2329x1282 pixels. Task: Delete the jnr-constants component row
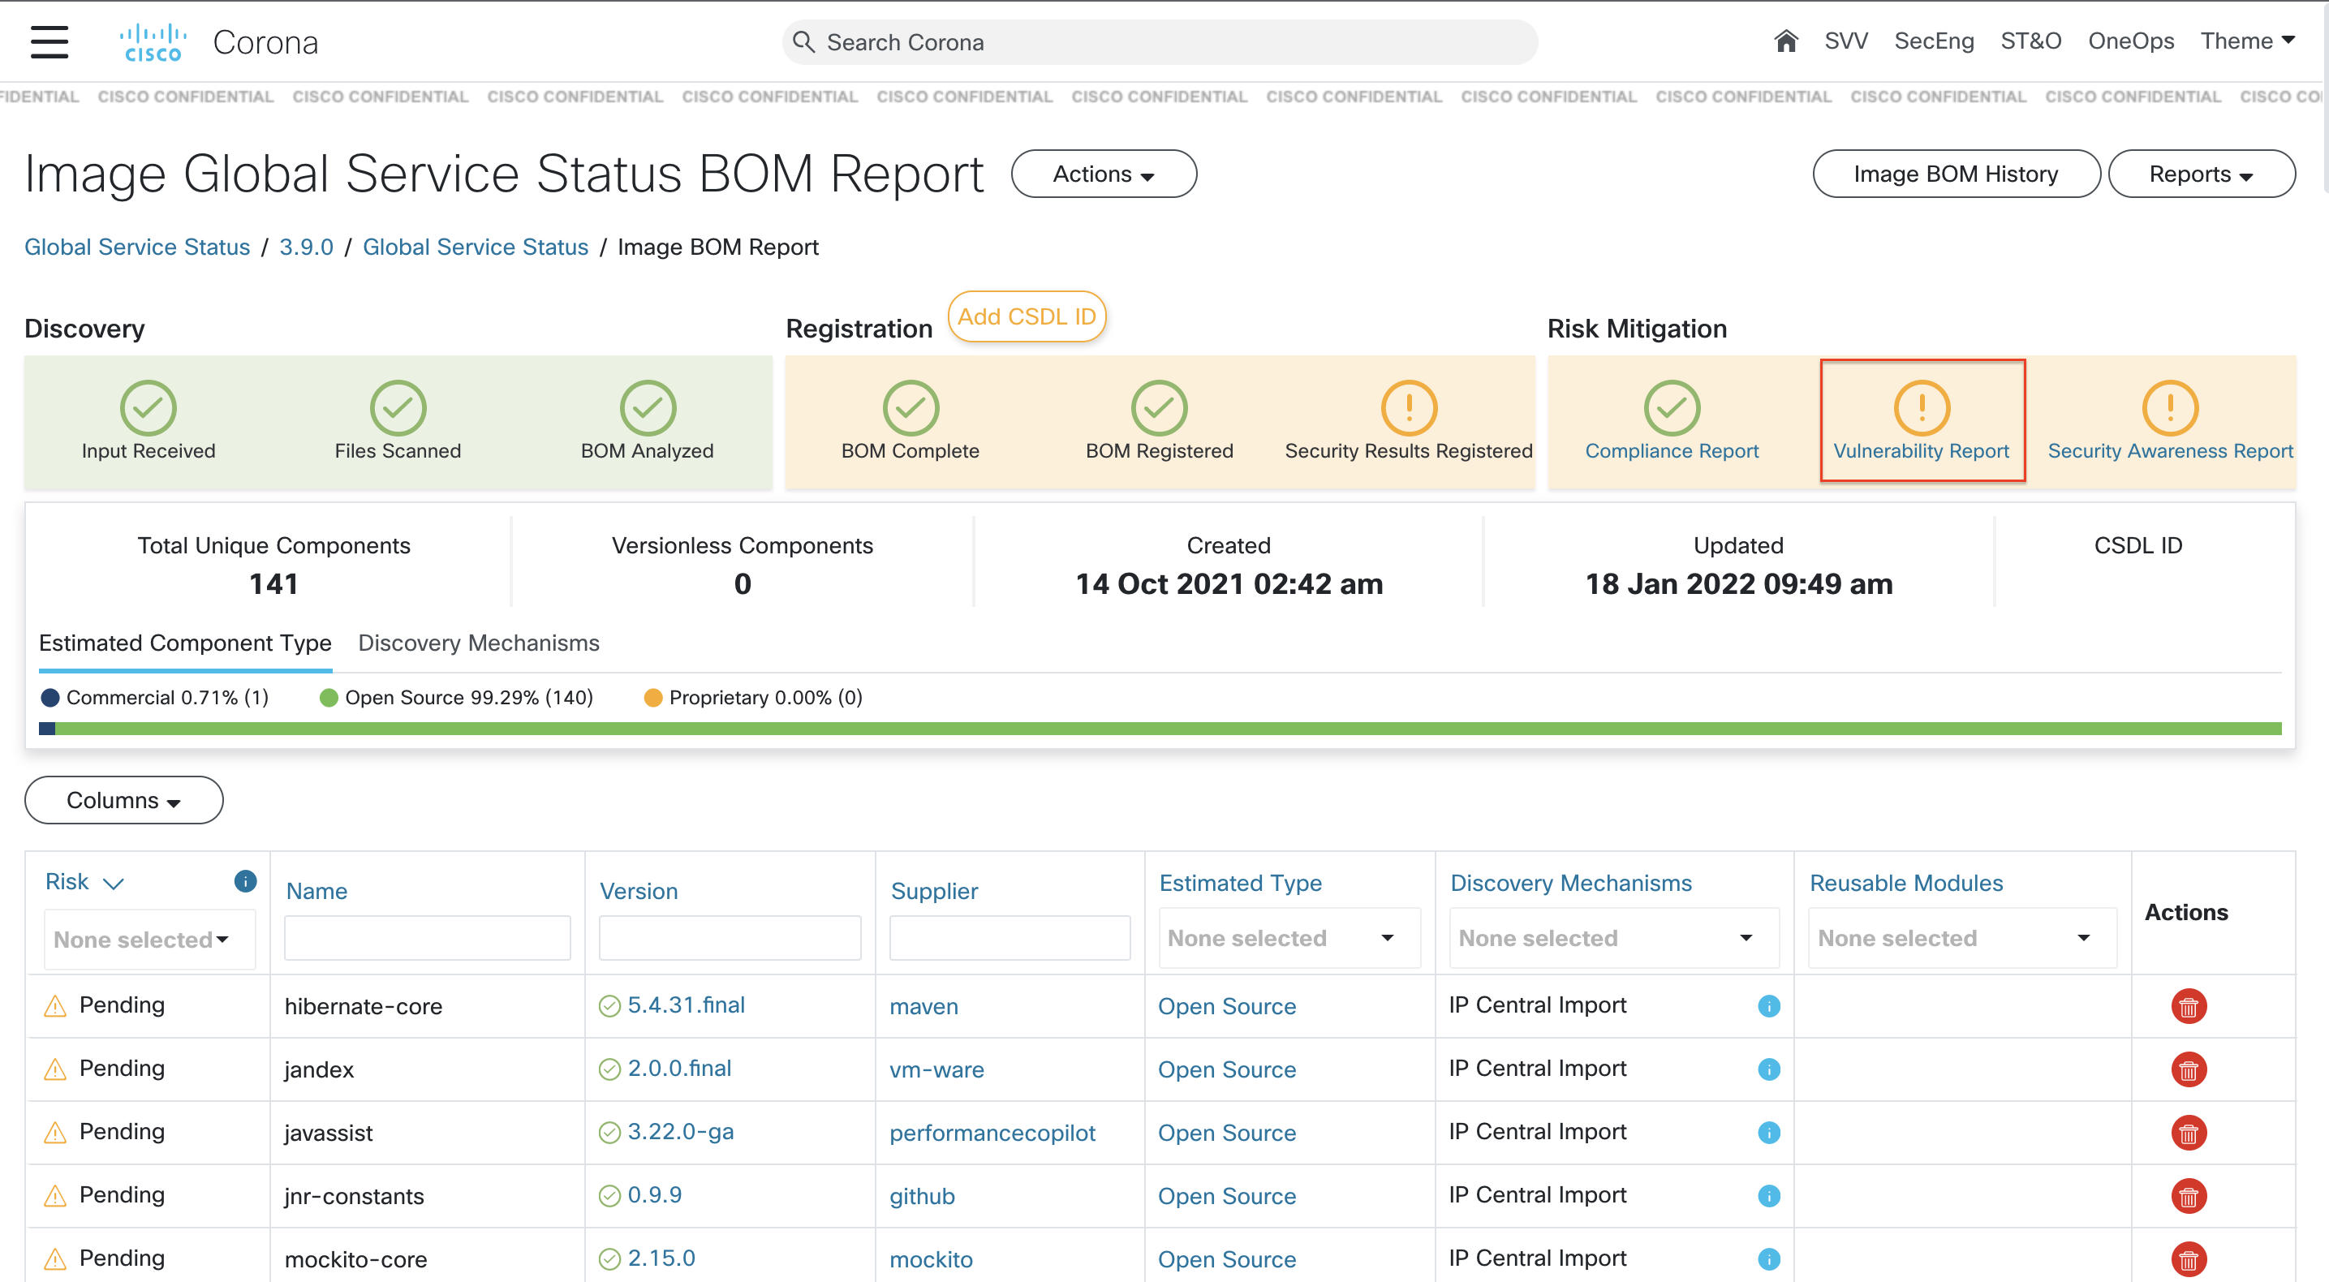[2188, 1196]
